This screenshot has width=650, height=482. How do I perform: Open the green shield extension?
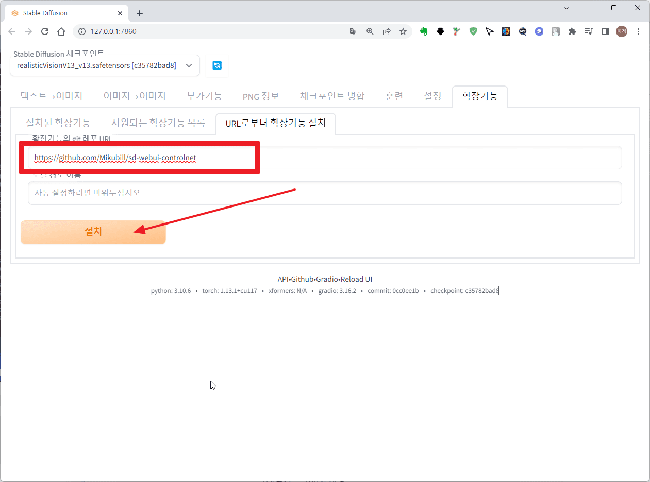pos(473,31)
